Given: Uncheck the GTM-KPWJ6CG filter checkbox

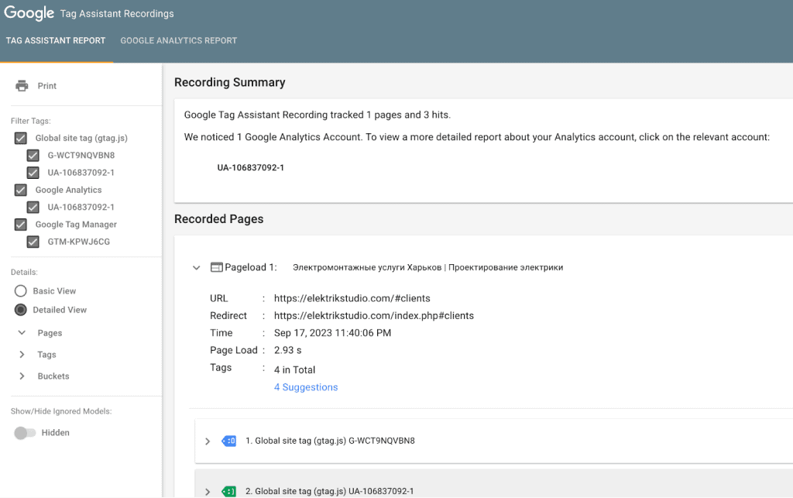Looking at the screenshot, I should click(33, 241).
